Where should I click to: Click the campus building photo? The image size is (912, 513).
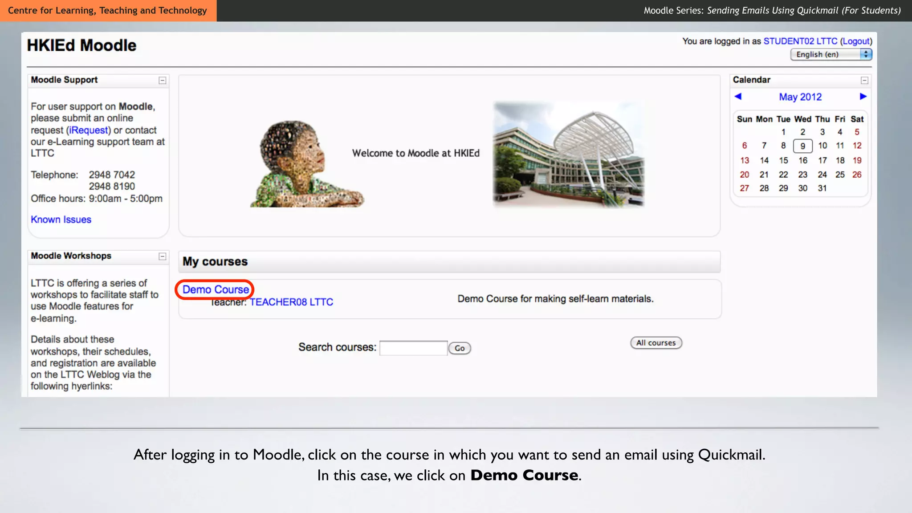pos(569,155)
